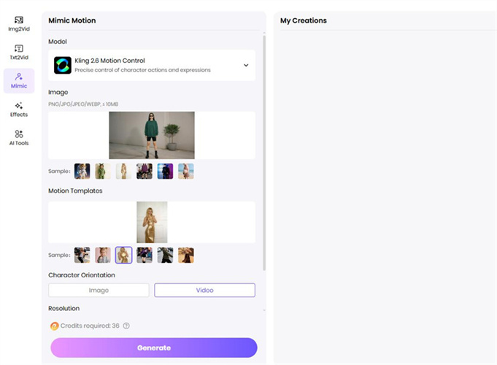Click the credits help question mark icon
This screenshot has height=365, width=497.
(126, 326)
